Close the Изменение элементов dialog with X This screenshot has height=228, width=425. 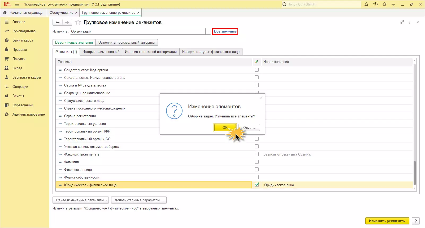coord(261,98)
